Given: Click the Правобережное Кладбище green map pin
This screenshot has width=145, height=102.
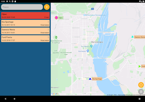Looking at the screenshot, I should click(56, 37).
